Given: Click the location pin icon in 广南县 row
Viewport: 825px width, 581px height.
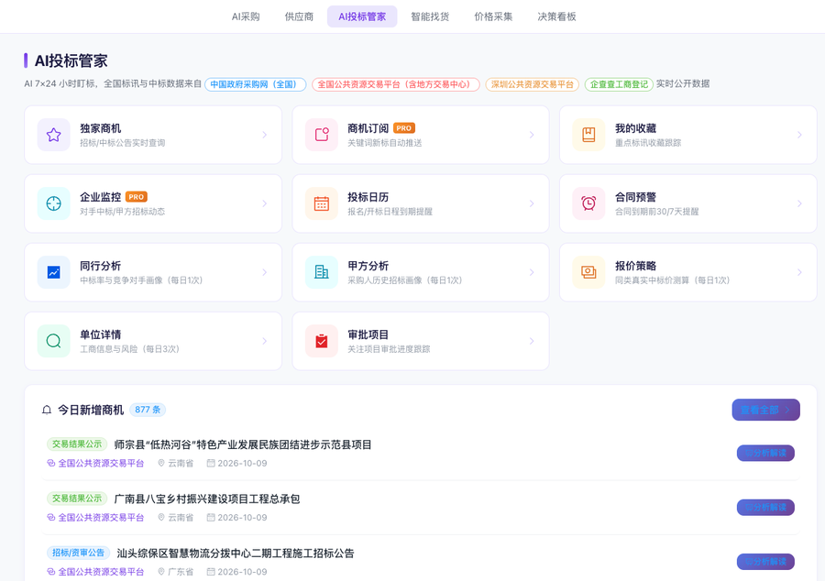Looking at the screenshot, I should click(161, 518).
